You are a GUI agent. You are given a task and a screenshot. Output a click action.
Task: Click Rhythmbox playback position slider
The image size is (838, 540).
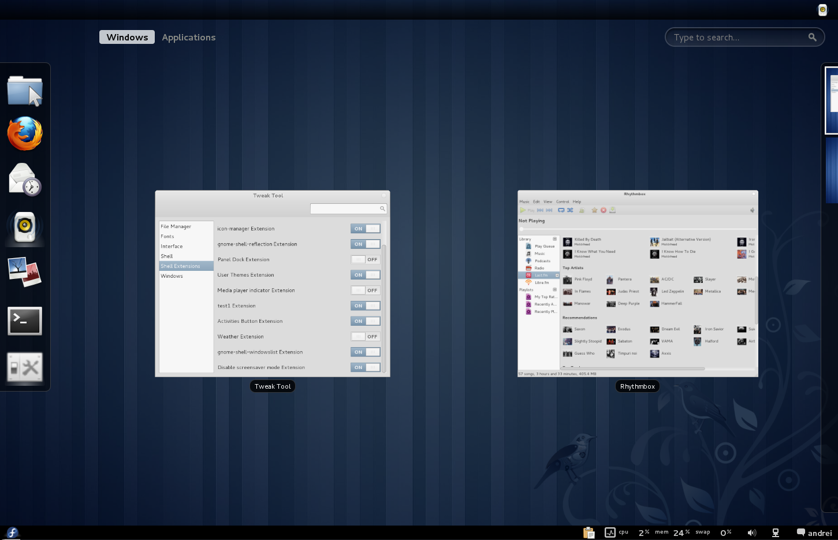[638, 229]
